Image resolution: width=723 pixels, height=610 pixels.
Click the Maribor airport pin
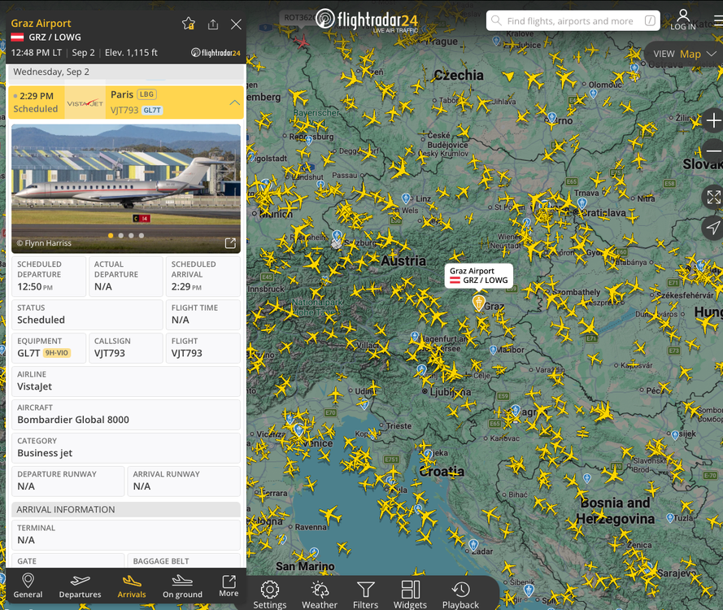point(494,351)
